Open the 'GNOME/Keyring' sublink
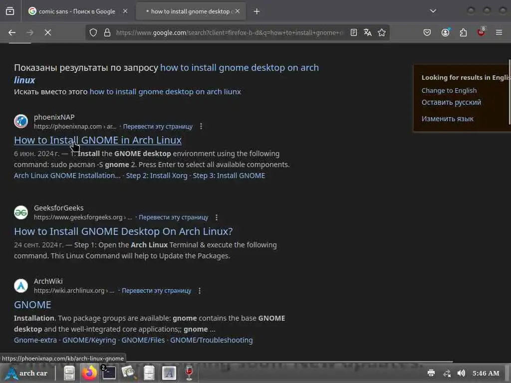This screenshot has width=511, height=383. (89, 340)
